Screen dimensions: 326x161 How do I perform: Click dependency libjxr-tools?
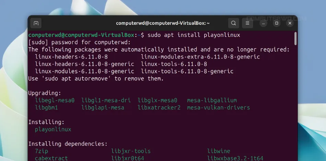pos(131,151)
